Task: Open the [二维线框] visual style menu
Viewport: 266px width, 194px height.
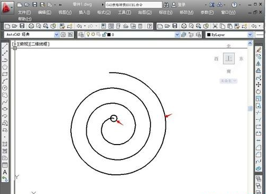Action: tap(39, 44)
